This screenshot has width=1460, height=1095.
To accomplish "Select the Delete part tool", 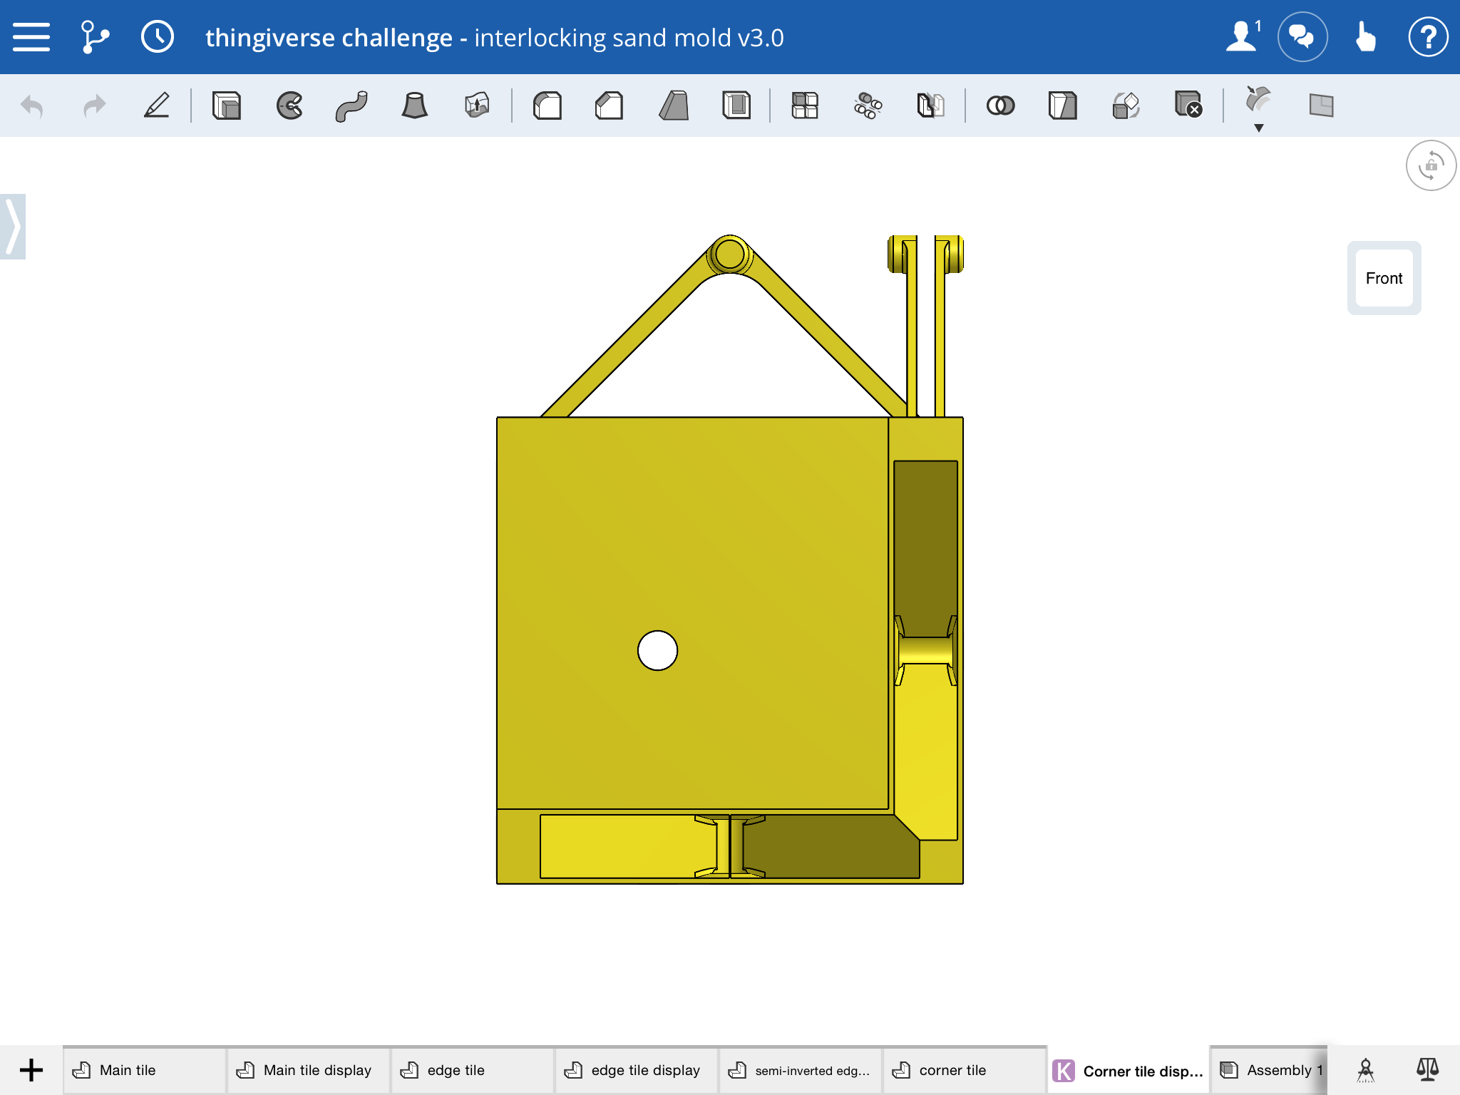I will coord(1188,104).
